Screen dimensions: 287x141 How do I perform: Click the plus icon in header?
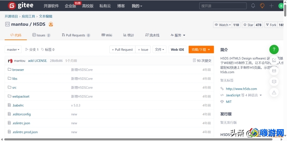click(x=271, y=6)
